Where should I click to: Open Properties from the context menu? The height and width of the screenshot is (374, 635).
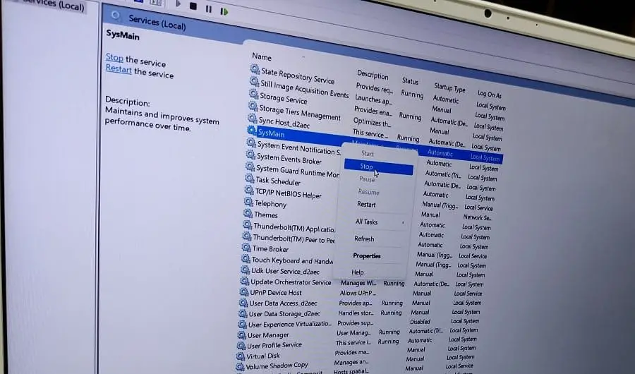(366, 255)
